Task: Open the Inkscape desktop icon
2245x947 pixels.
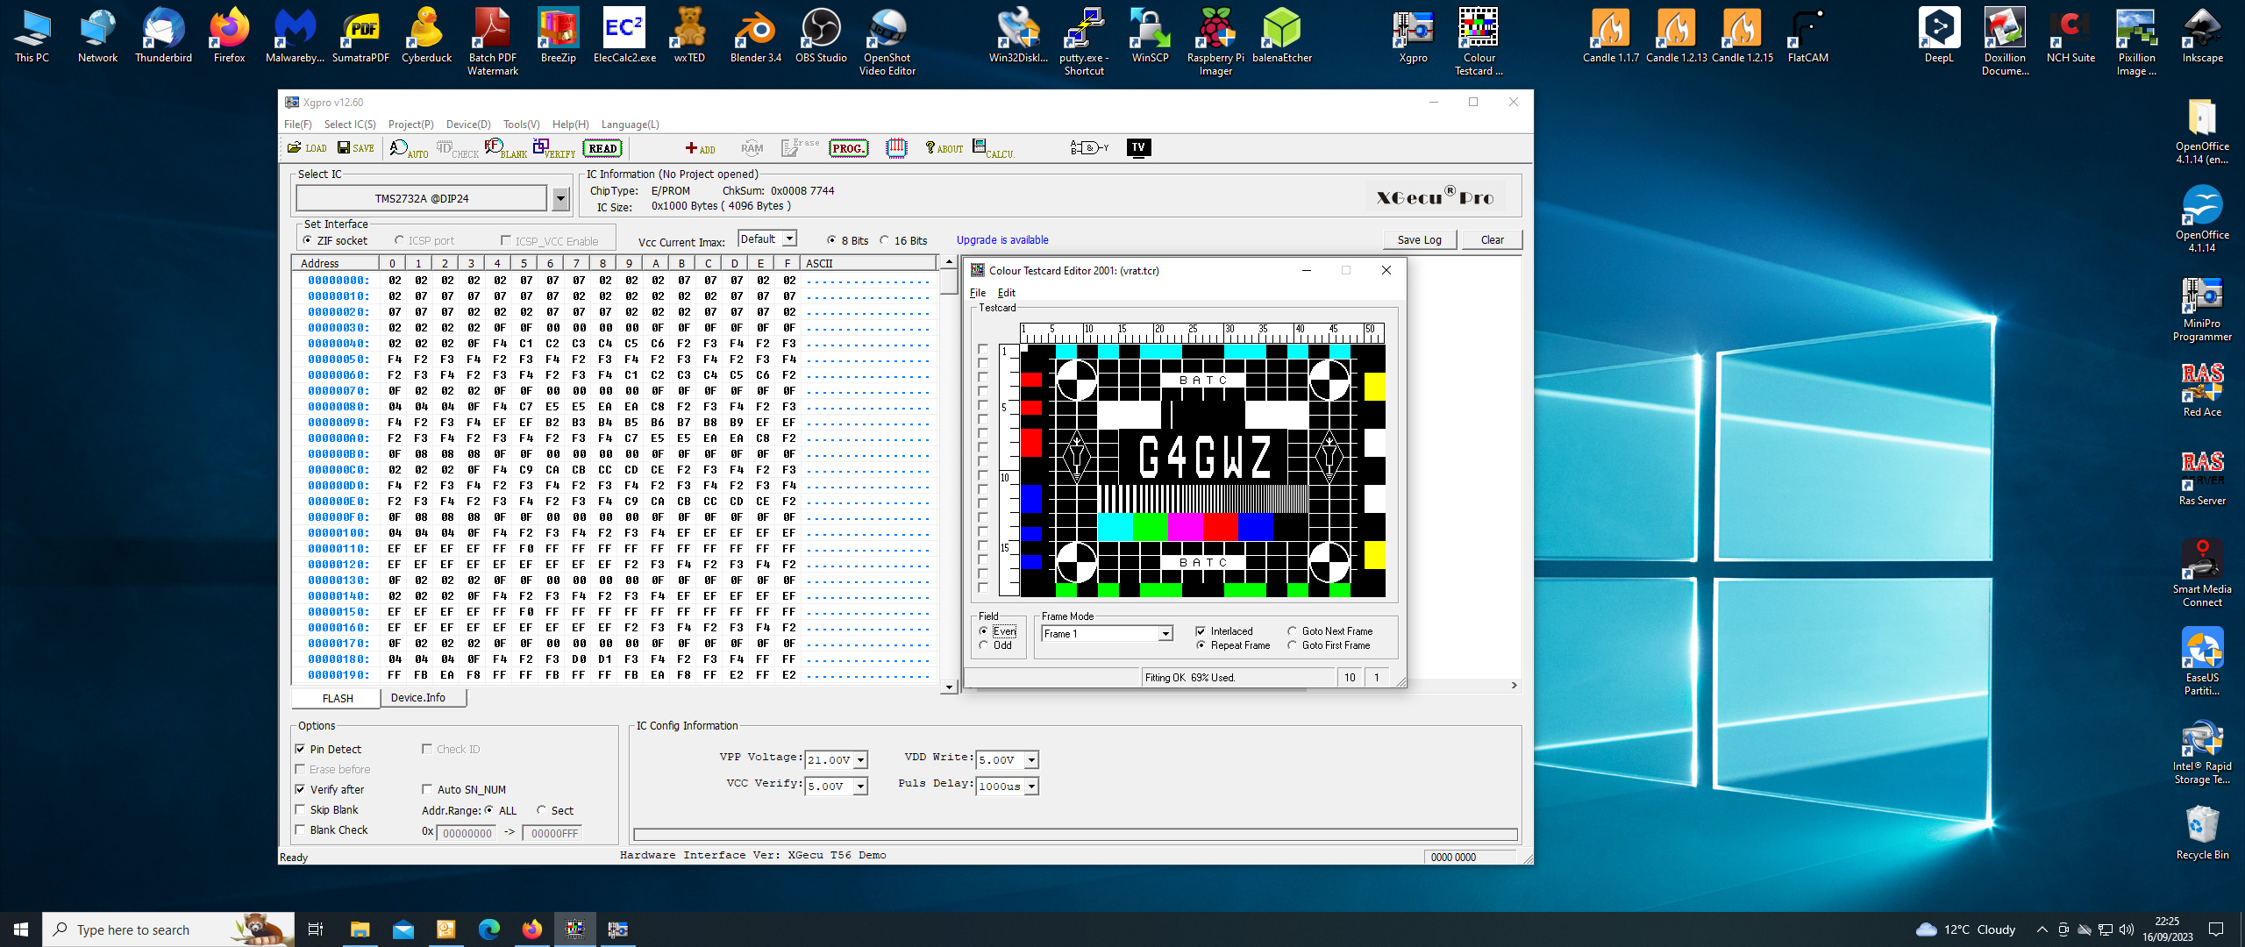Action: [2202, 37]
